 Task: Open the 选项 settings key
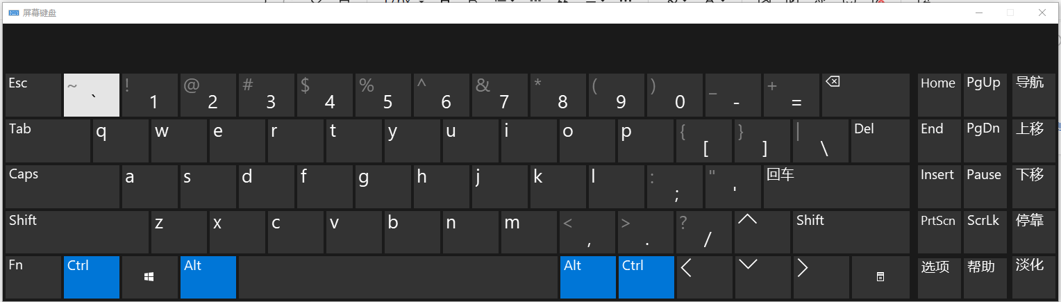(x=939, y=277)
